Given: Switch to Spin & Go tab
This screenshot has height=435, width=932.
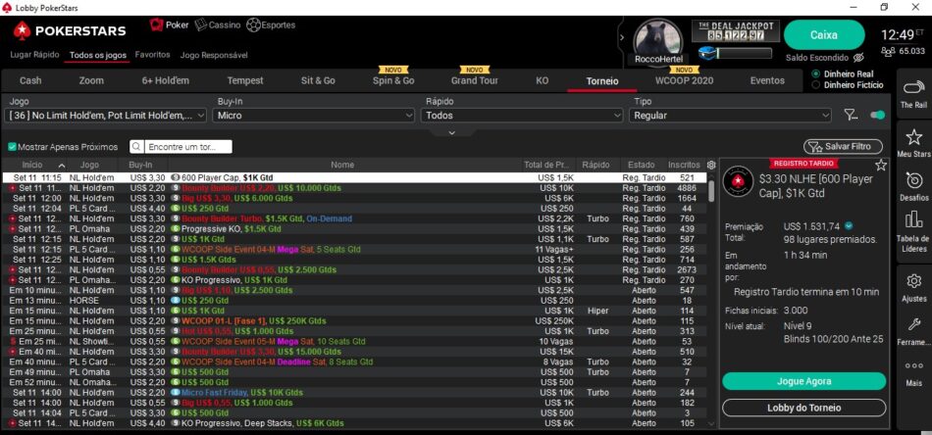Looking at the screenshot, I should 393,80.
